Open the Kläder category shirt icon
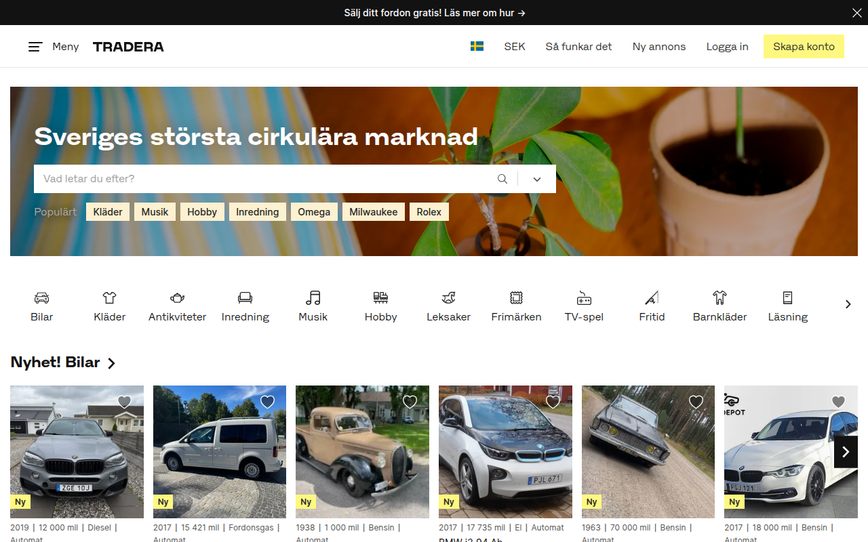868x542 pixels. pyautogui.click(x=110, y=297)
